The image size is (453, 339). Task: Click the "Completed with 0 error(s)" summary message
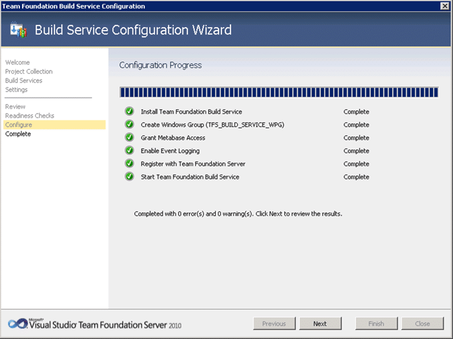pyautogui.click(x=238, y=214)
